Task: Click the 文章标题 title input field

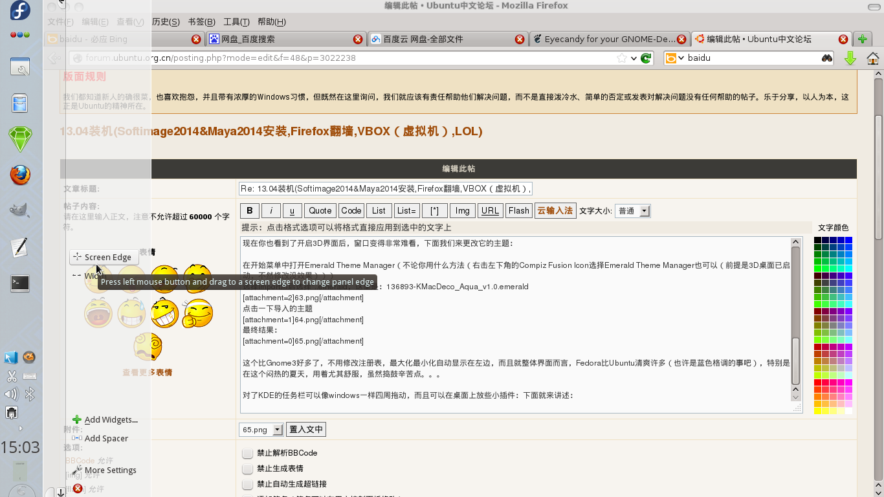Action: (x=385, y=189)
